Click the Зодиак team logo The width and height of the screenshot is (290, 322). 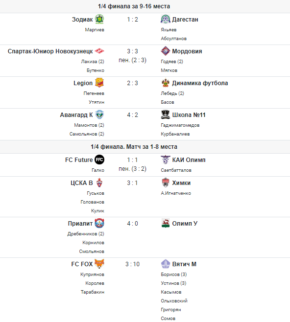click(99, 19)
